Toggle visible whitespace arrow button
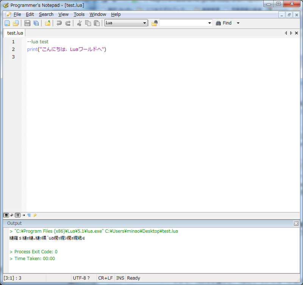Image resolution: width=303 pixels, height=285 pixels. pyautogui.click(x=23, y=215)
